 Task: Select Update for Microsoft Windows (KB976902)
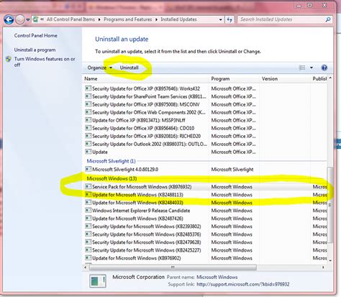[x=137, y=258]
